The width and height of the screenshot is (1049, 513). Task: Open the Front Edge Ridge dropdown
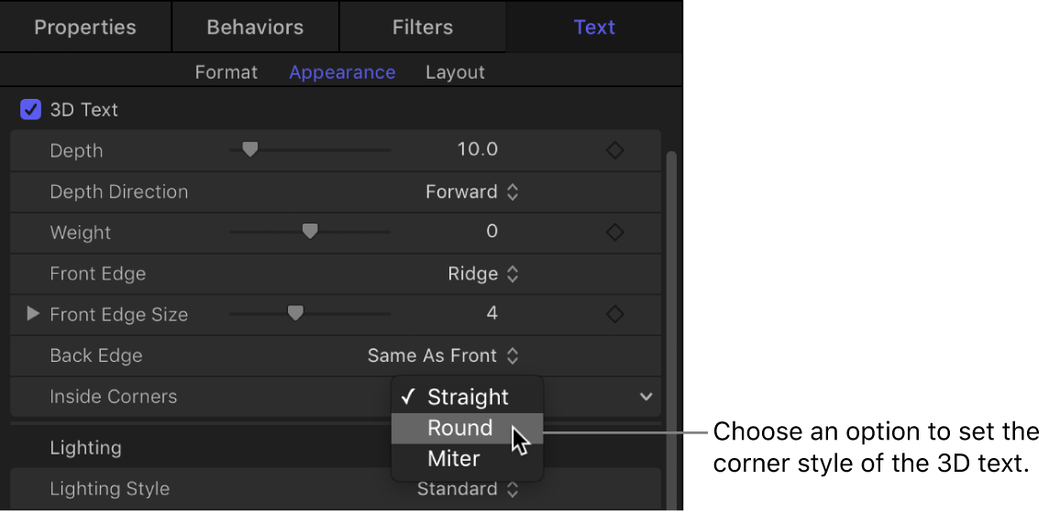(x=483, y=274)
